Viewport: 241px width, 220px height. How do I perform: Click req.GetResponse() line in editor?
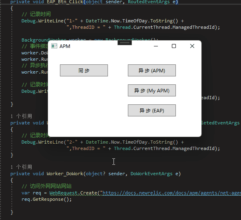tap(47, 199)
